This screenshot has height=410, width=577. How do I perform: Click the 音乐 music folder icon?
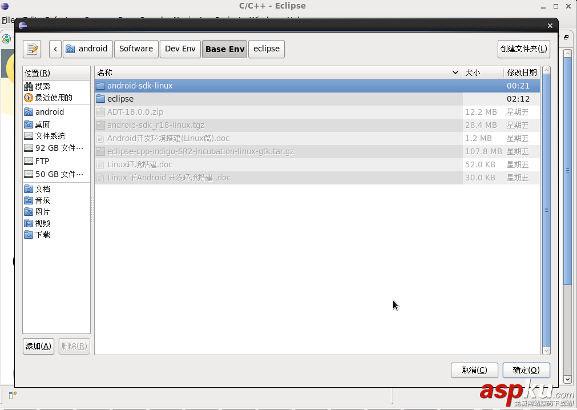pos(29,200)
